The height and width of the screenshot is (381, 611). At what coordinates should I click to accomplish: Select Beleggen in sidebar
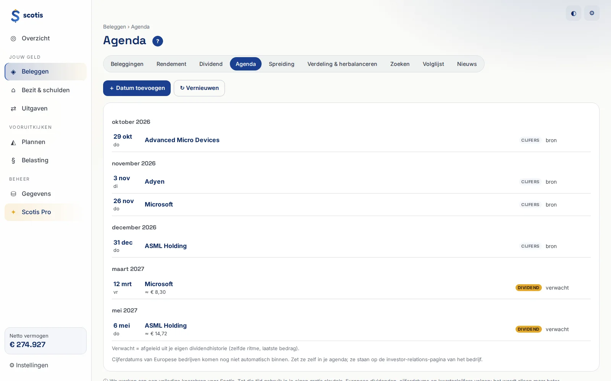pos(45,72)
